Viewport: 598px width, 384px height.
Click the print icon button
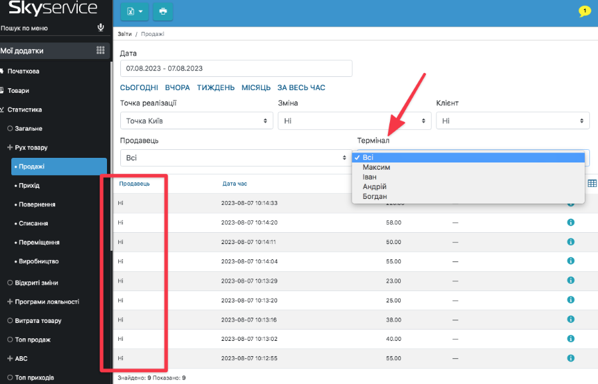[x=163, y=11]
